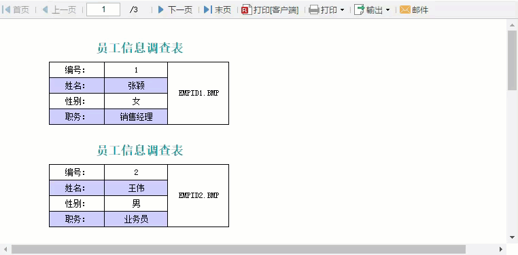Click the 末页 text label

pos(223,10)
